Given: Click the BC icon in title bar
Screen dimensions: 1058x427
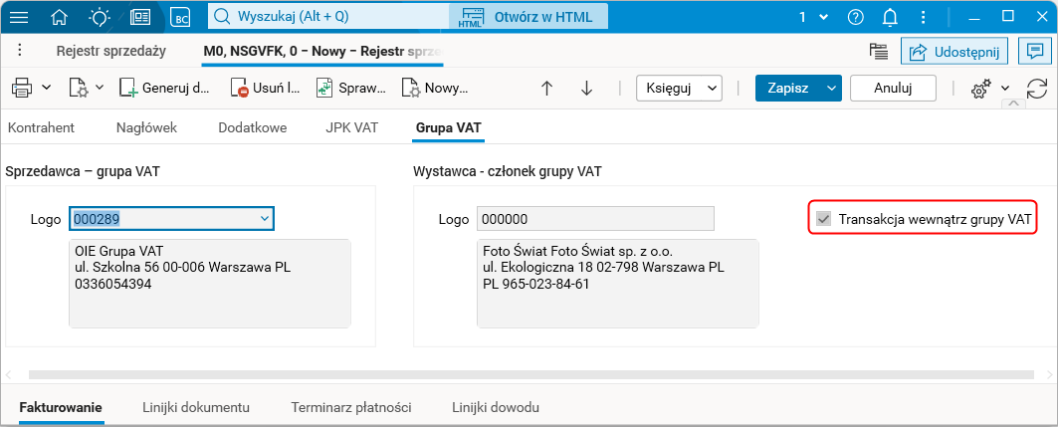Looking at the screenshot, I should (x=181, y=17).
